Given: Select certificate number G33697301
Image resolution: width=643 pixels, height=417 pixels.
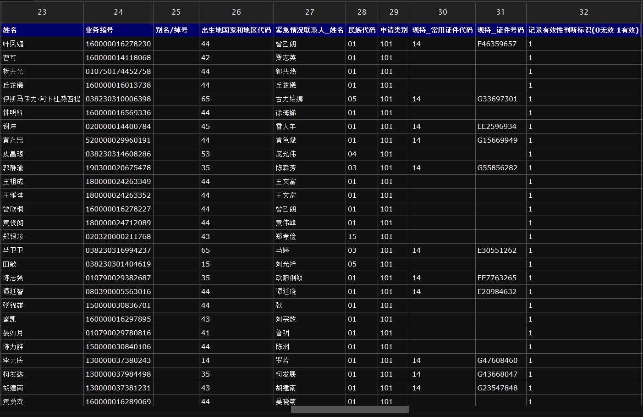Looking at the screenshot, I should click(500, 99).
